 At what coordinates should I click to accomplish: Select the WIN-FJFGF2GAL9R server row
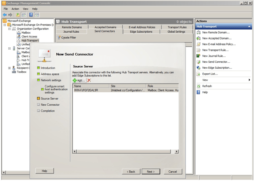[126, 90]
